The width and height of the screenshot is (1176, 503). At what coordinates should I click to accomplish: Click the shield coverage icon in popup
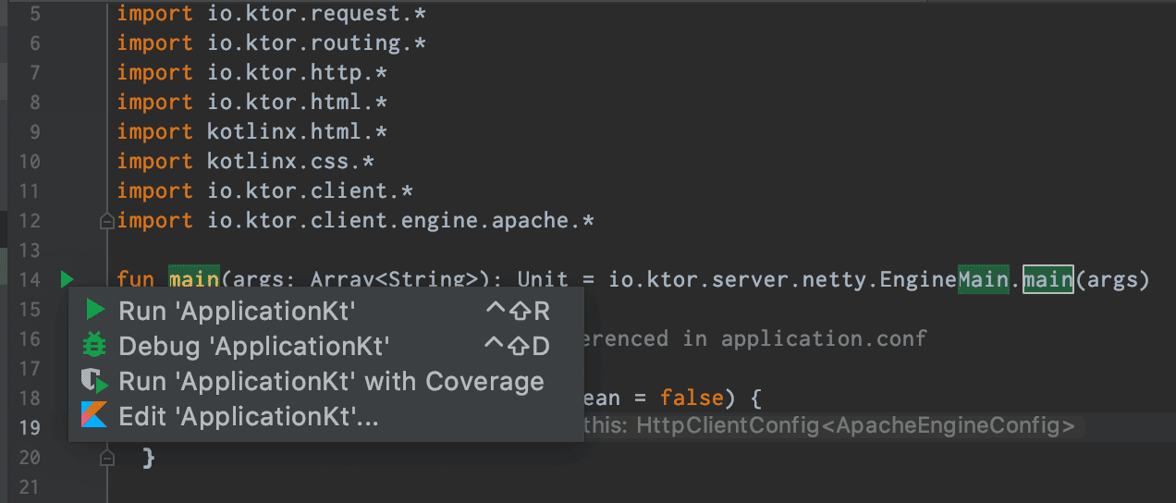coord(94,381)
